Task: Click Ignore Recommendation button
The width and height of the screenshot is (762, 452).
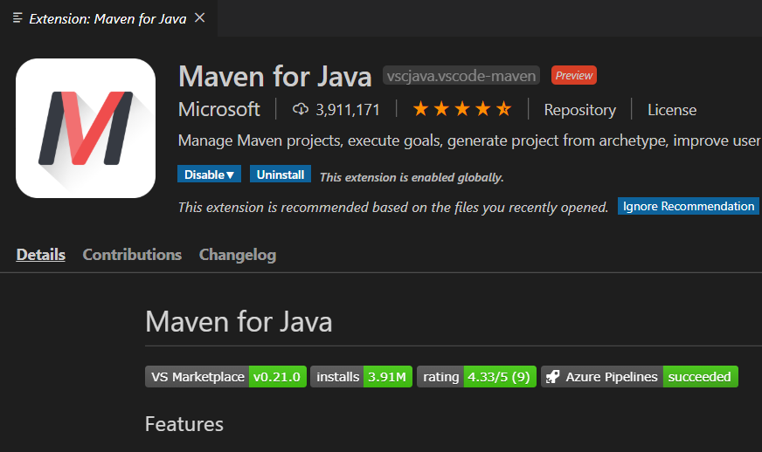Action: click(689, 206)
